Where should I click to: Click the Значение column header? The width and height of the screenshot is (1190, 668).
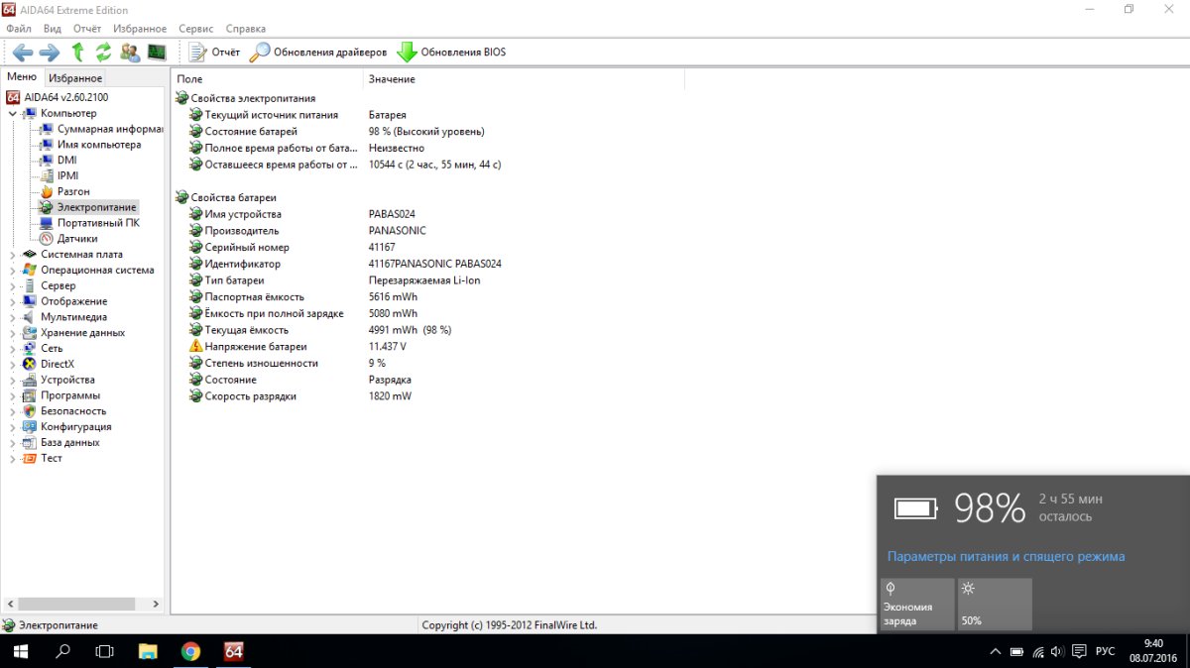point(524,79)
